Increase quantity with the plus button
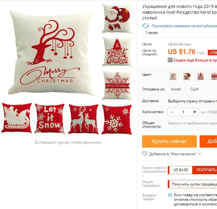The height and width of the screenshot is (209, 217). 195,112
